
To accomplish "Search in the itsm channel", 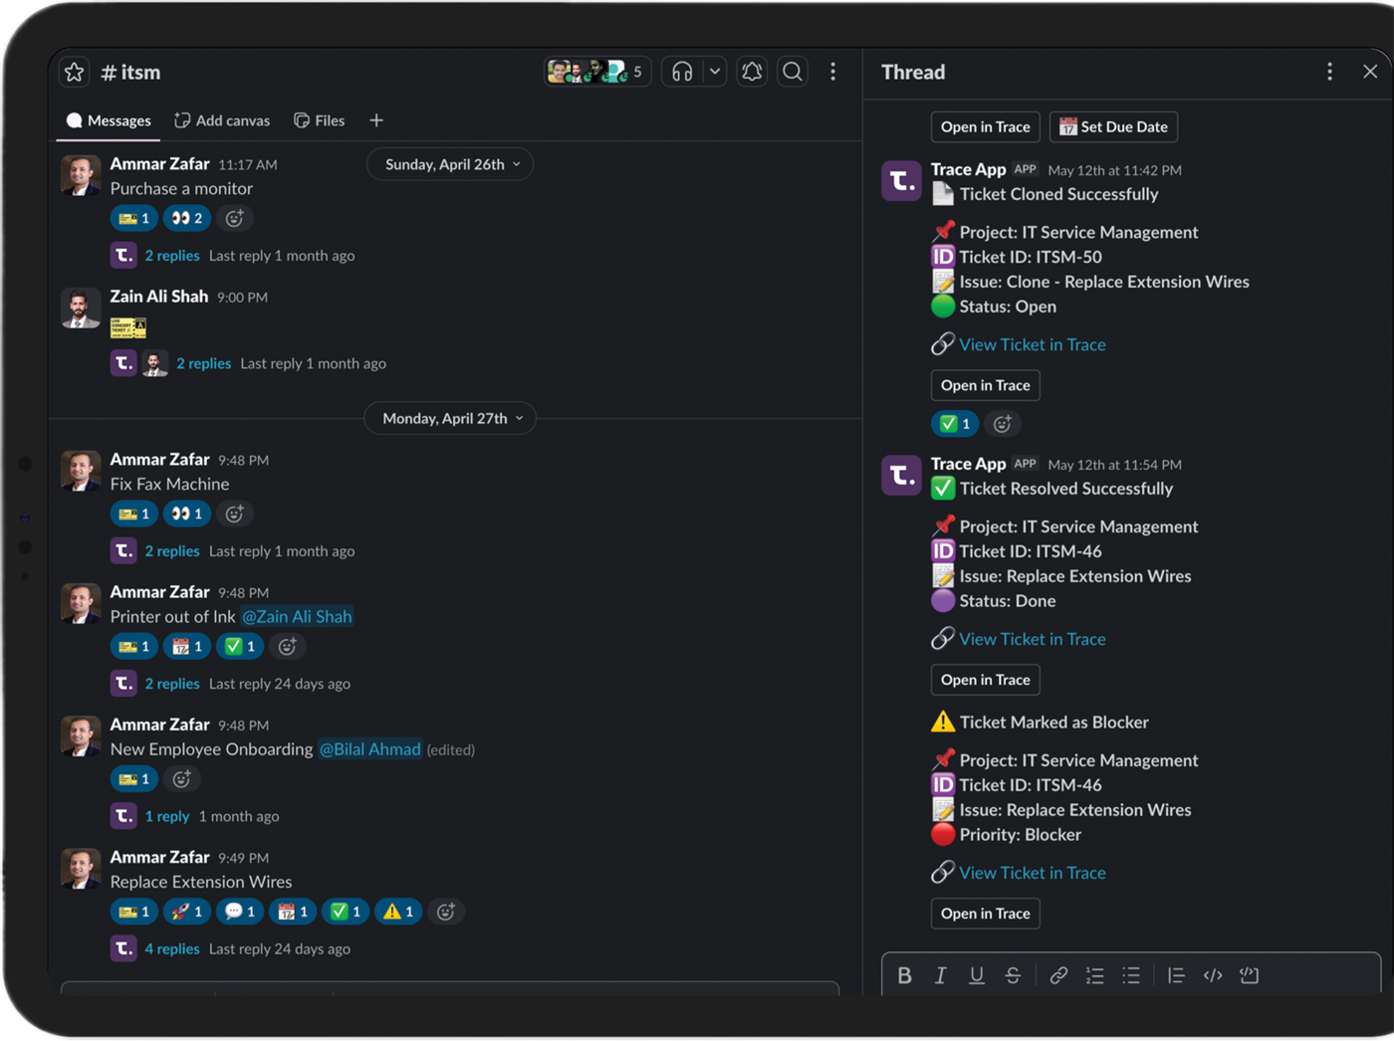I will coord(793,72).
